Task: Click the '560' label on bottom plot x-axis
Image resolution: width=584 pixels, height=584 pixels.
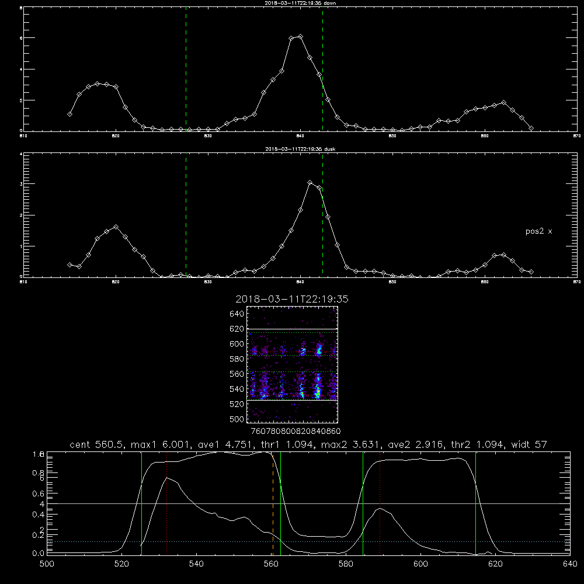Action: (271, 564)
